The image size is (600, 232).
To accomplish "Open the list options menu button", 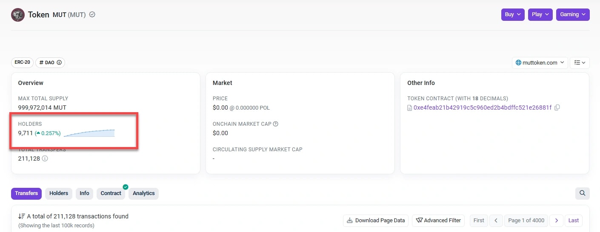I will click(x=580, y=62).
